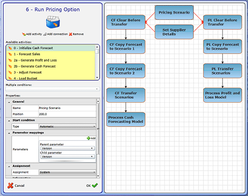Expand the Parent parameter Version dropdown

coord(67,148)
